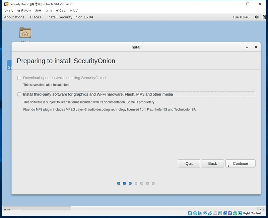Click the Tue 02:48 clock
The width and height of the screenshot is (268, 218).
(241, 17)
